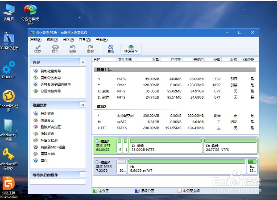Click the 撤销 undo toolbar icon

[73, 49]
